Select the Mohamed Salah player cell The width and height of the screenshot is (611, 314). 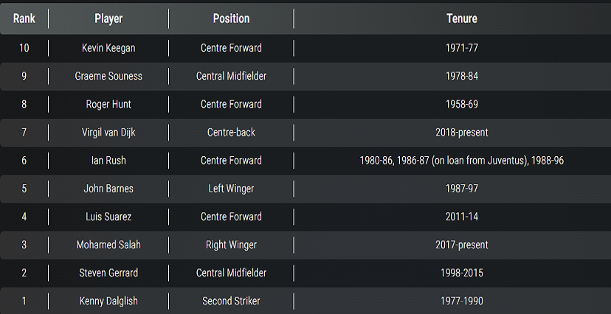click(x=108, y=245)
